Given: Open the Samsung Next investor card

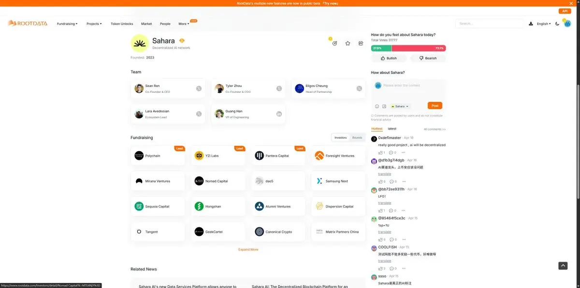Looking at the screenshot, I should tap(338, 181).
